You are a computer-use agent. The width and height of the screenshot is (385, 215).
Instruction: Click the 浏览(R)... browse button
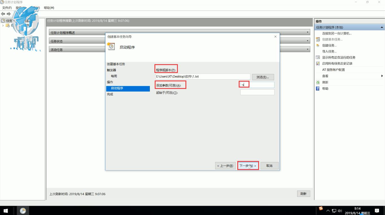pyautogui.click(x=263, y=77)
